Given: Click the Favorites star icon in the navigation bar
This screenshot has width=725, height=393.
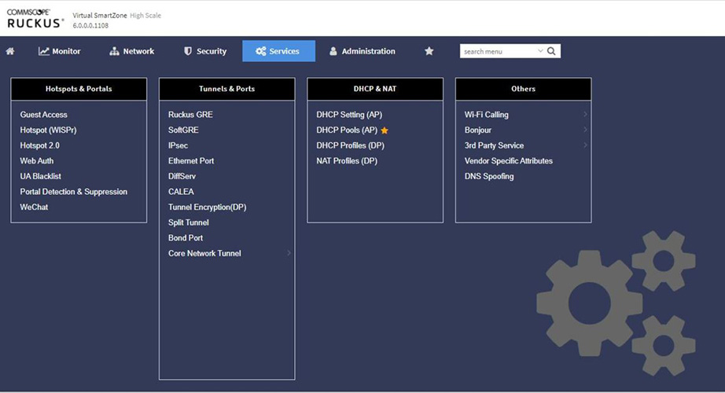Looking at the screenshot, I should point(429,51).
